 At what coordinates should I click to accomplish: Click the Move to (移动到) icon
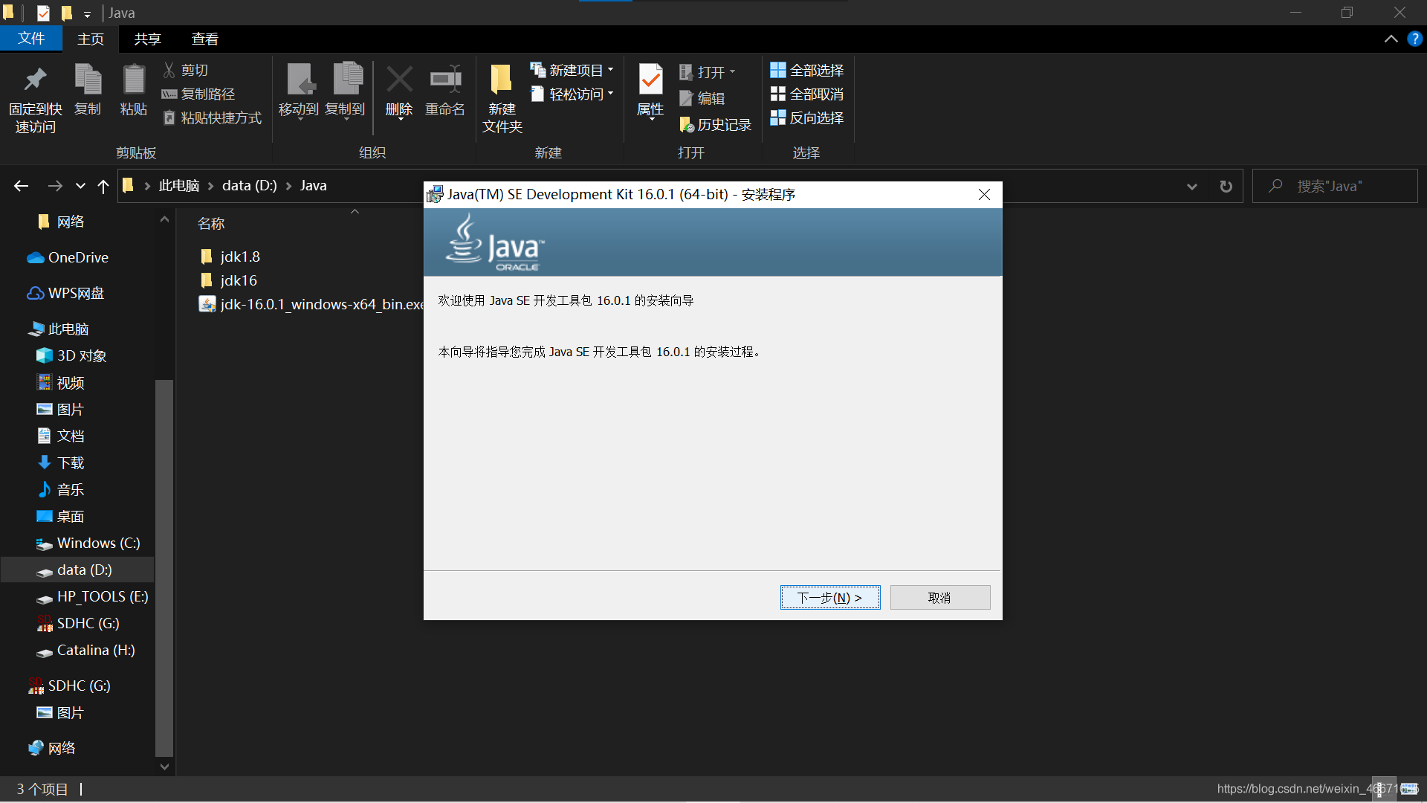point(300,80)
